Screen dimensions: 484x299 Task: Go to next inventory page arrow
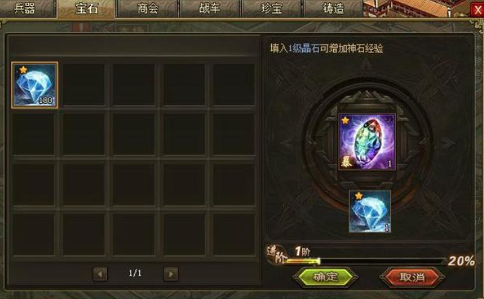coord(171,273)
